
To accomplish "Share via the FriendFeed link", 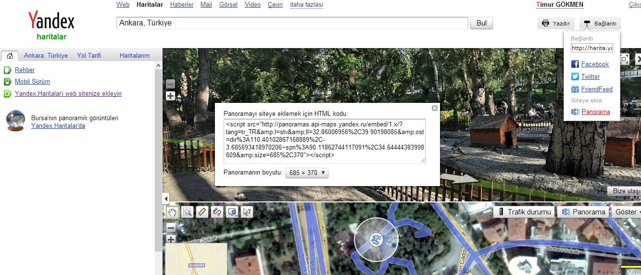I will point(597,89).
